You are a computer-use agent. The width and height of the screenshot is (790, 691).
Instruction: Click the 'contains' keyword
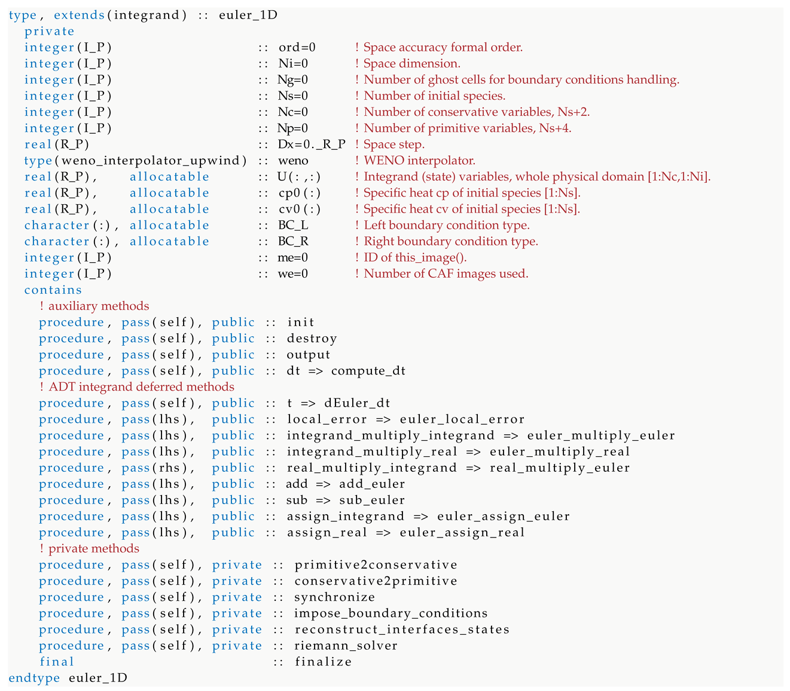tap(53, 290)
